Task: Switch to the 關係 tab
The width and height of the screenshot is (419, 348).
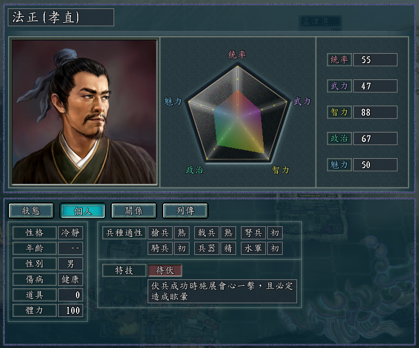Action: point(134,211)
